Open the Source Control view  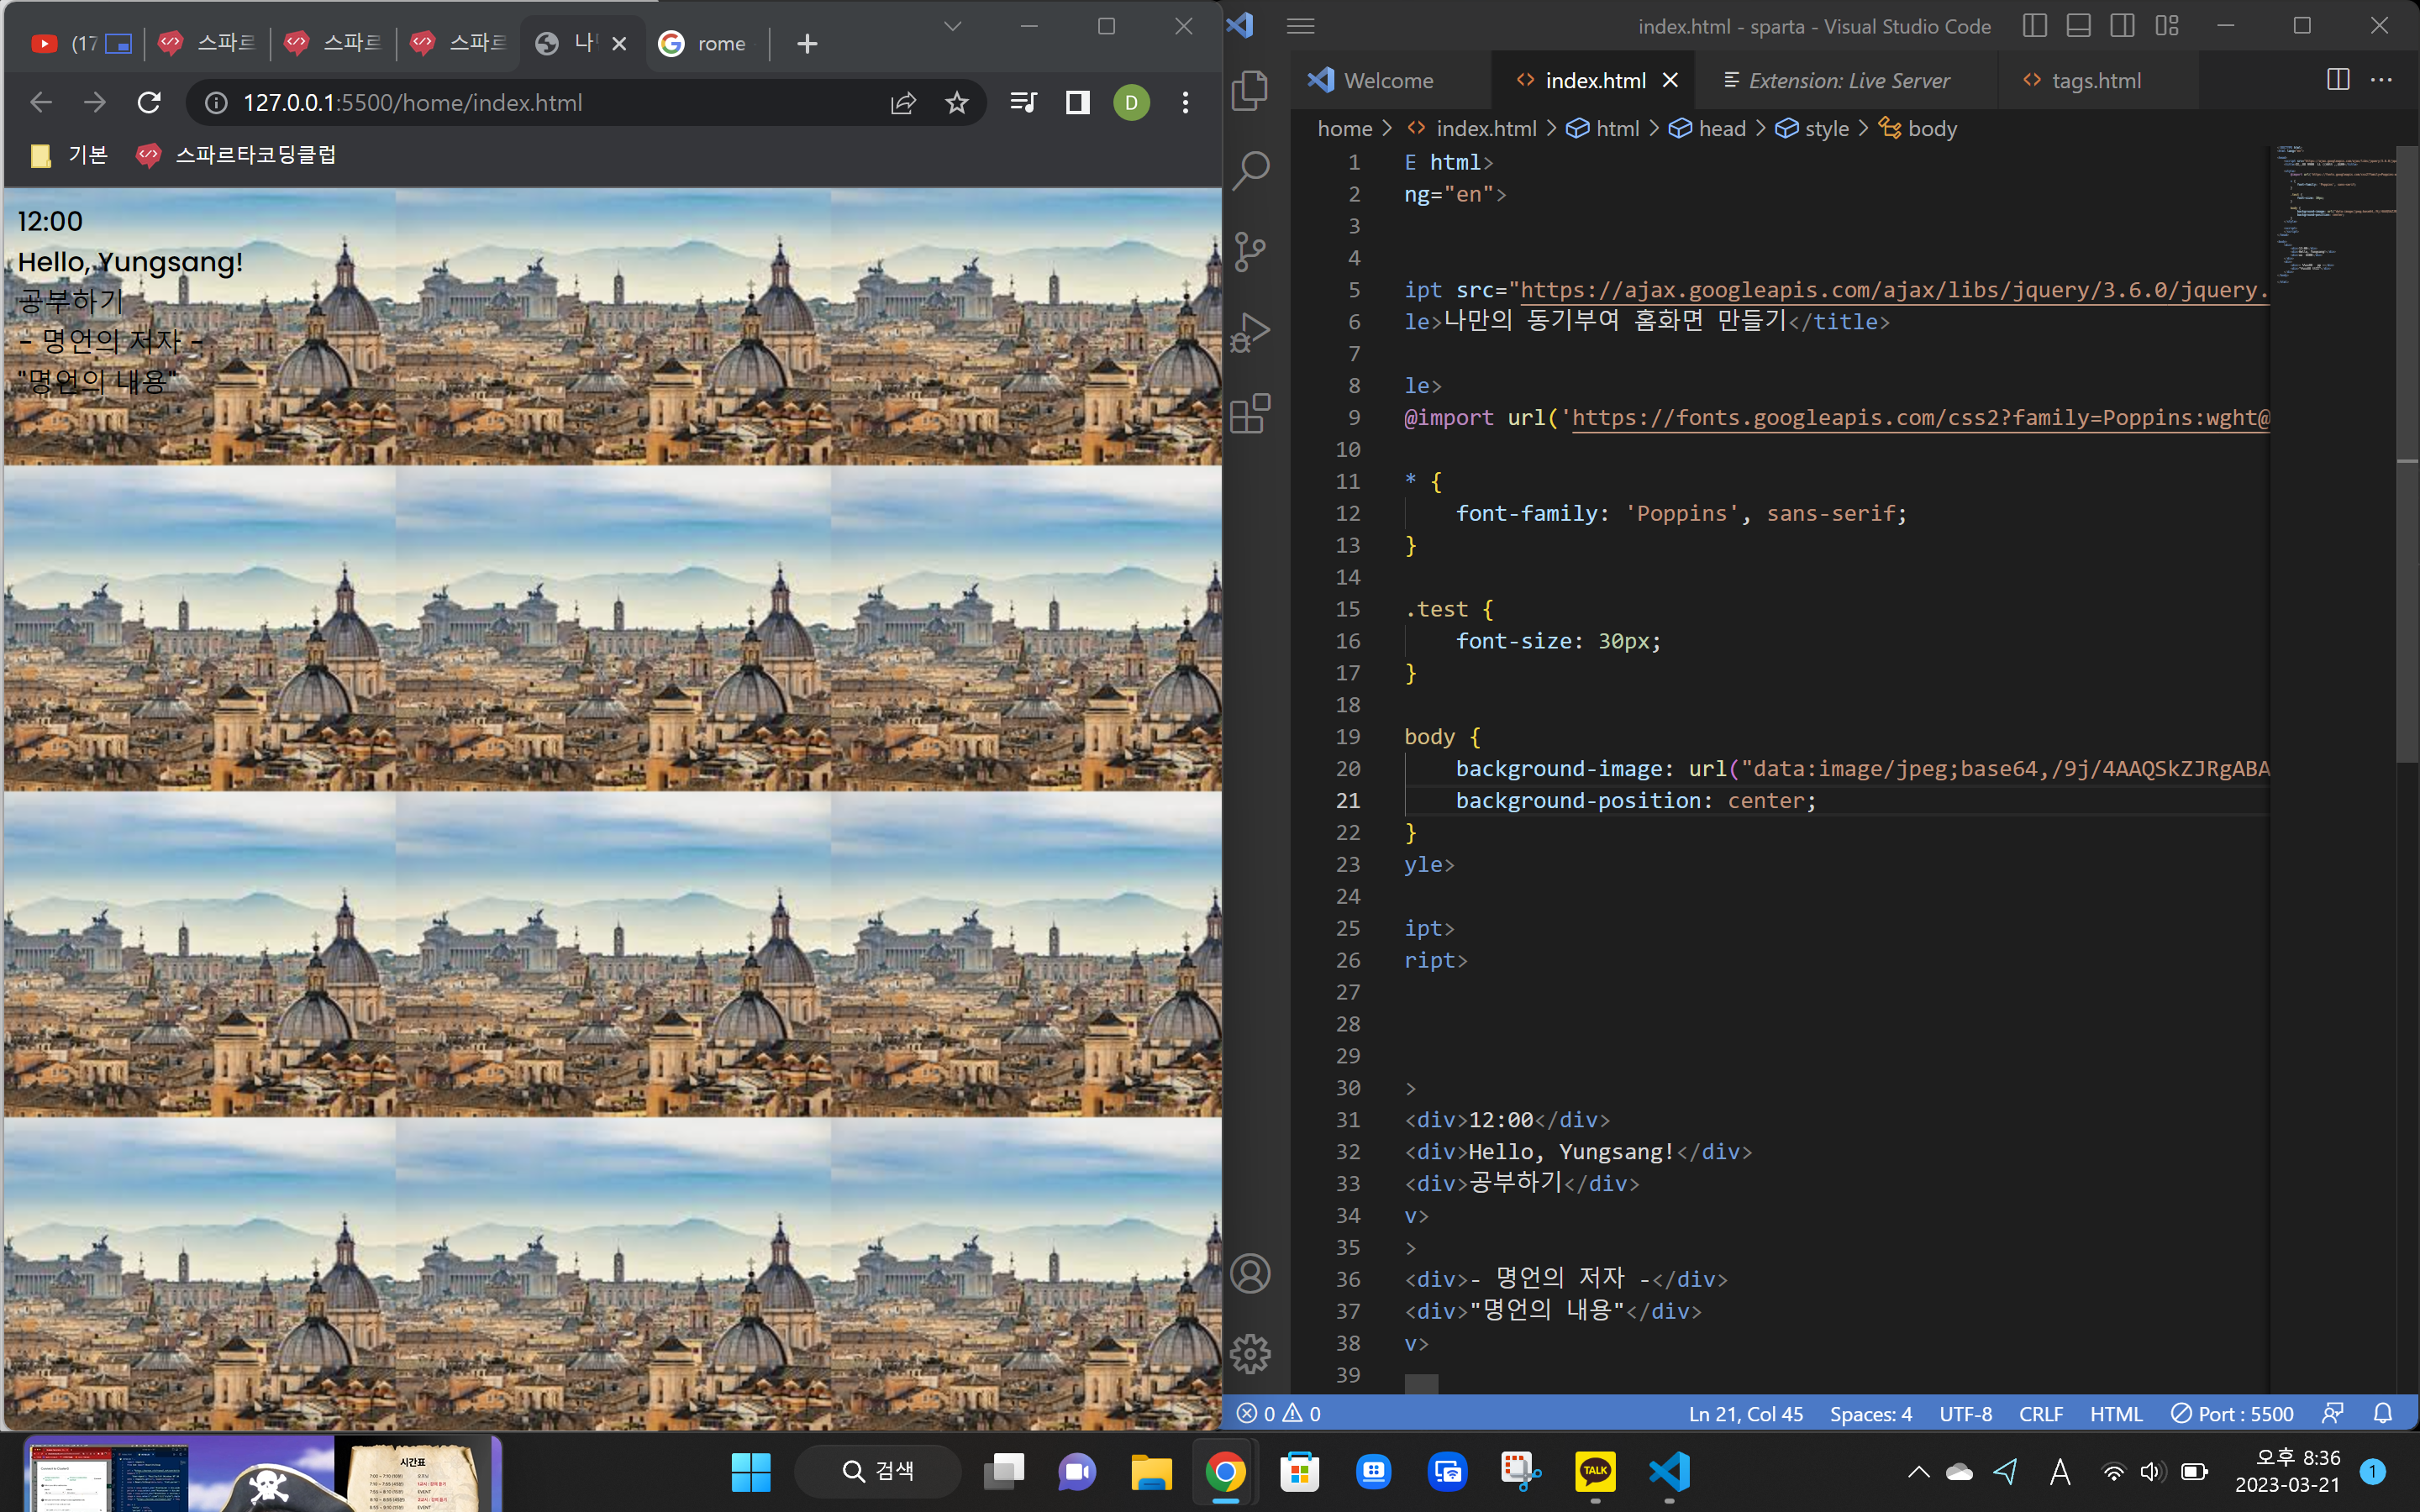[x=1250, y=252]
